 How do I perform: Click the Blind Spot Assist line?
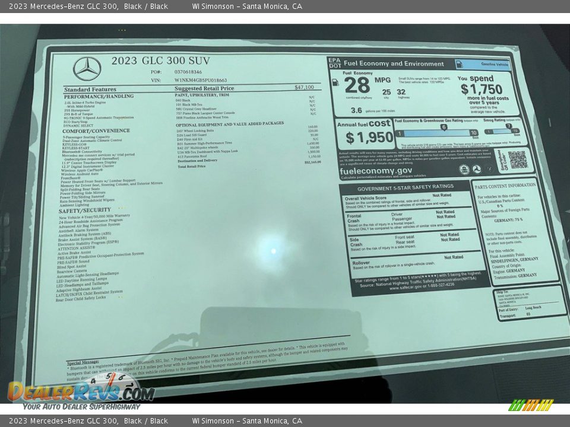[72, 266]
